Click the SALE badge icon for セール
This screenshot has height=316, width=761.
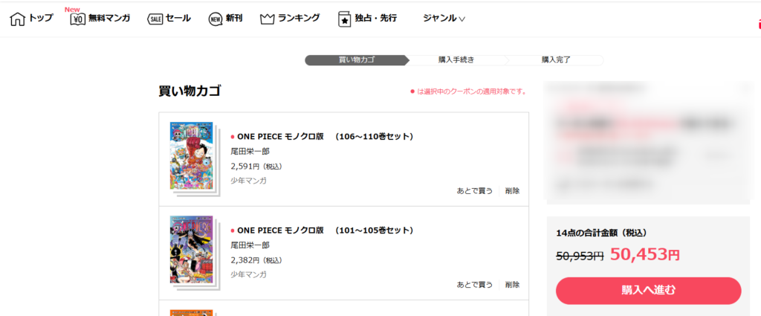(155, 19)
